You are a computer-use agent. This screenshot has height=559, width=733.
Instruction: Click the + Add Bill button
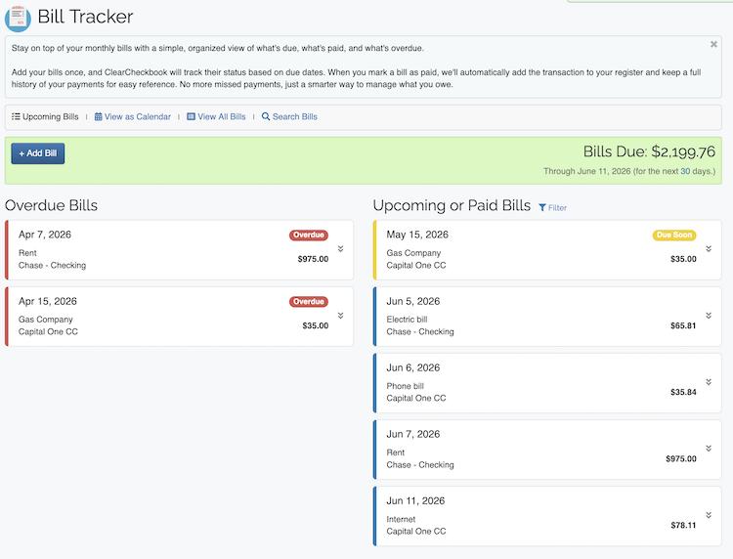(x=38, y=153)
